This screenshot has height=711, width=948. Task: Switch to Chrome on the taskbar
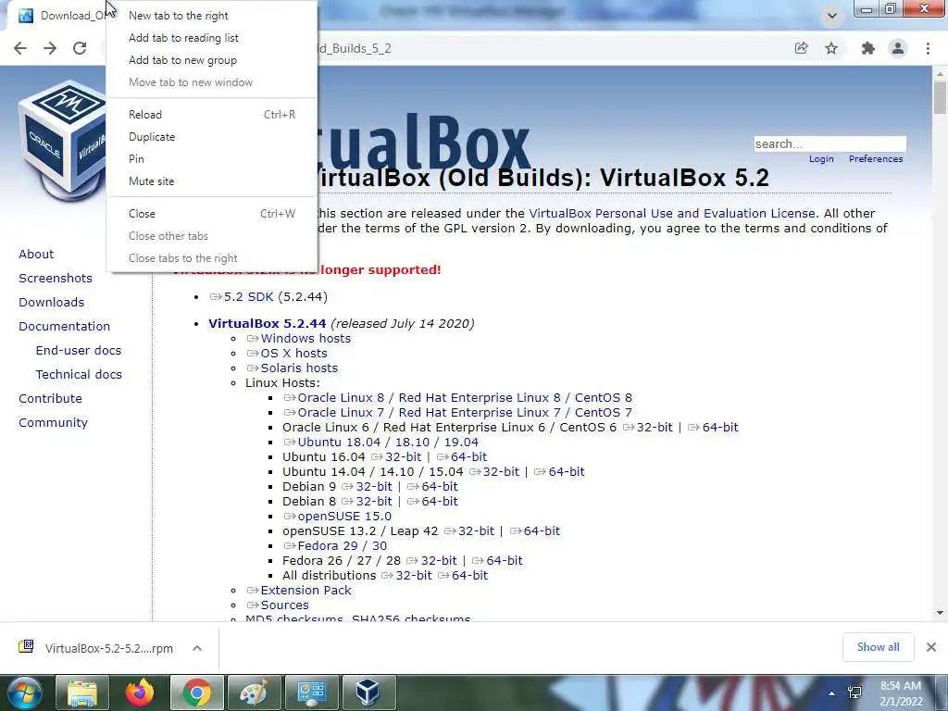(x=197, y=692)
